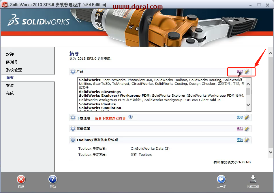The width and height of the screenshot is (274, 193).
Task: Click product list scroll down arrow
Action: (x=248, y=105)
